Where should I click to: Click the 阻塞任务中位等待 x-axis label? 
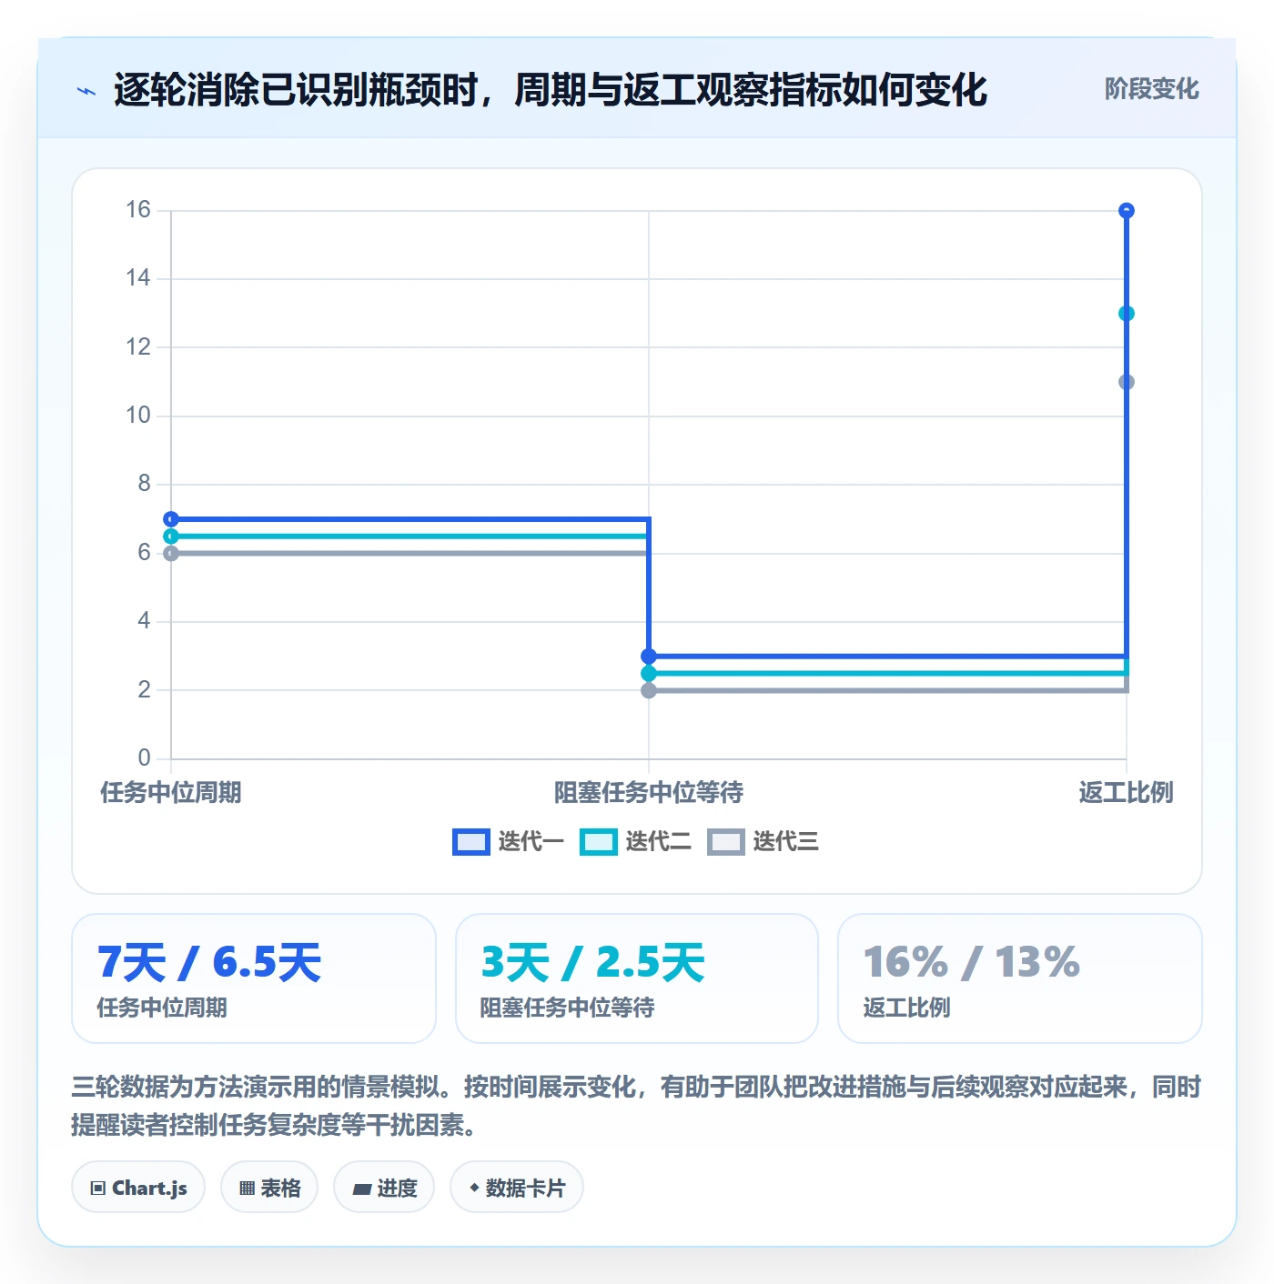pyautogui.click(x=649, y=793)
